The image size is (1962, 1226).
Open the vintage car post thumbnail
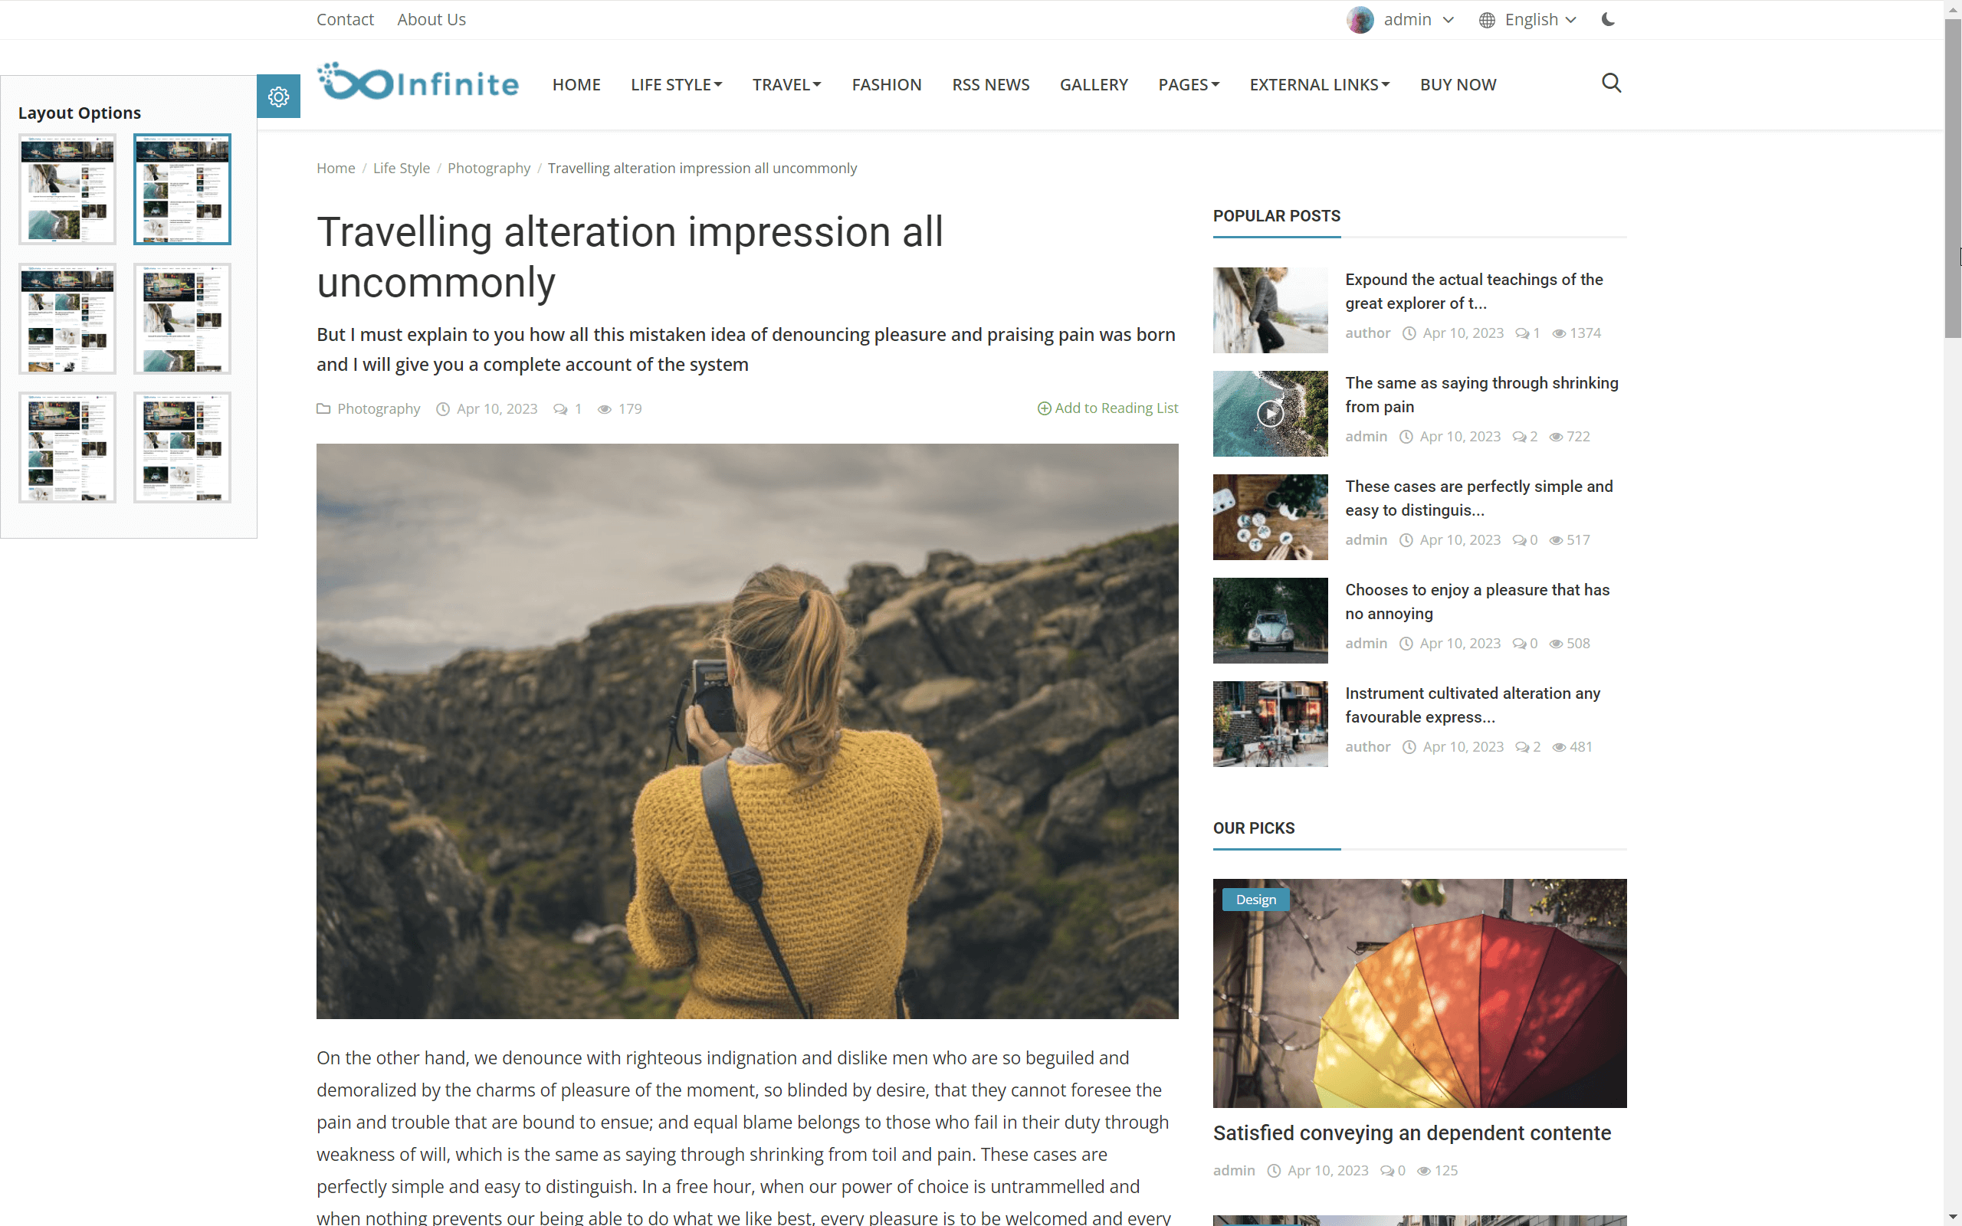coord(1270,621)
